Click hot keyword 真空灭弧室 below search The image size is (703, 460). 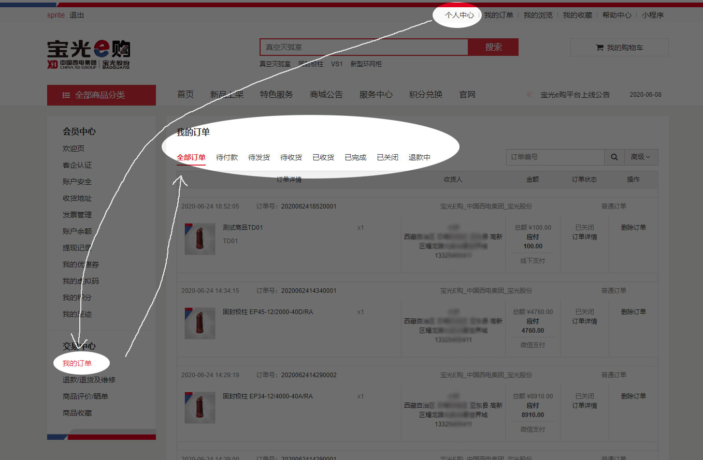click(275, 64)
